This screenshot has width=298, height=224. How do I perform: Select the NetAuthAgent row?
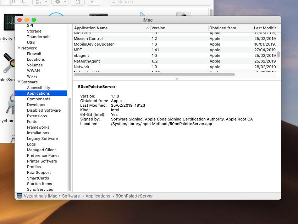point(174,61)
